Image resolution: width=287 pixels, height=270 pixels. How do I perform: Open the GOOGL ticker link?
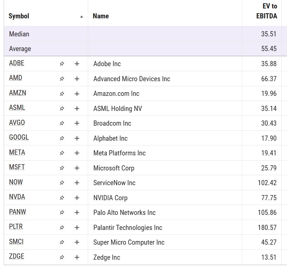click(x=19, y=137)
